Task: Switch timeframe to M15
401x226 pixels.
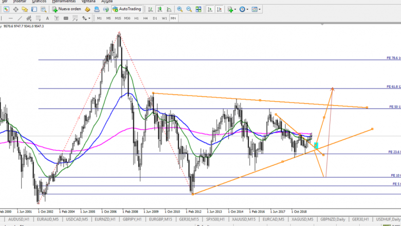Action: click(x=118, y=18)
